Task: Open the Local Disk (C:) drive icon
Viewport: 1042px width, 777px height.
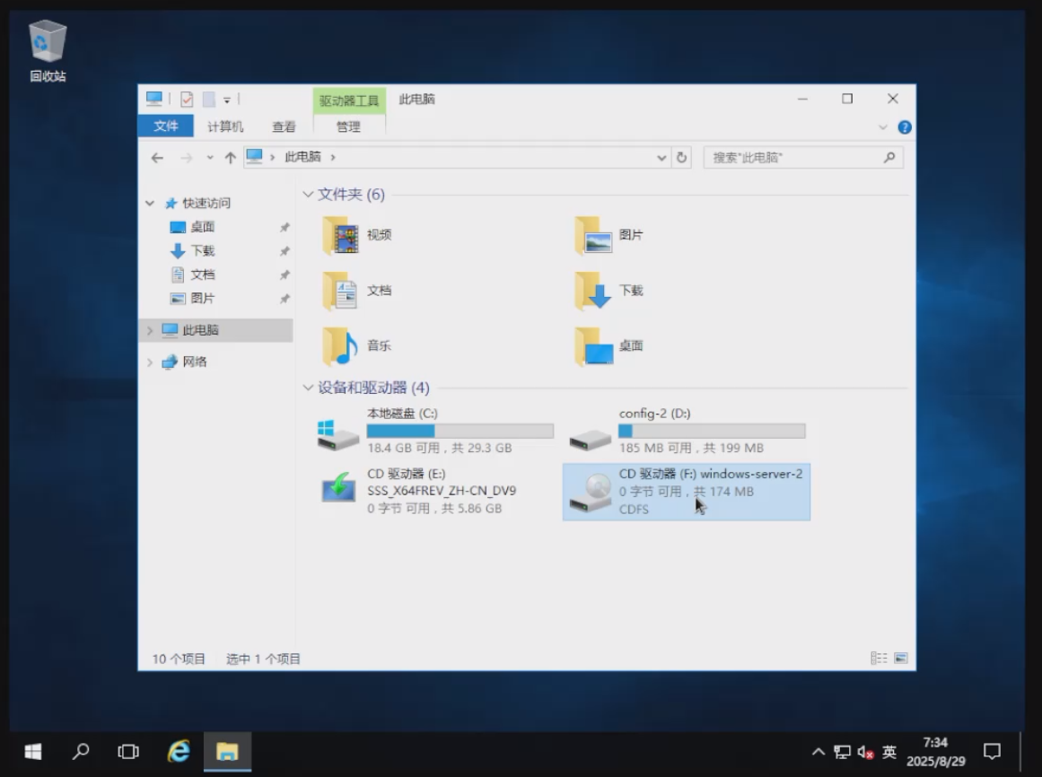Action: [x=337, y=432]
